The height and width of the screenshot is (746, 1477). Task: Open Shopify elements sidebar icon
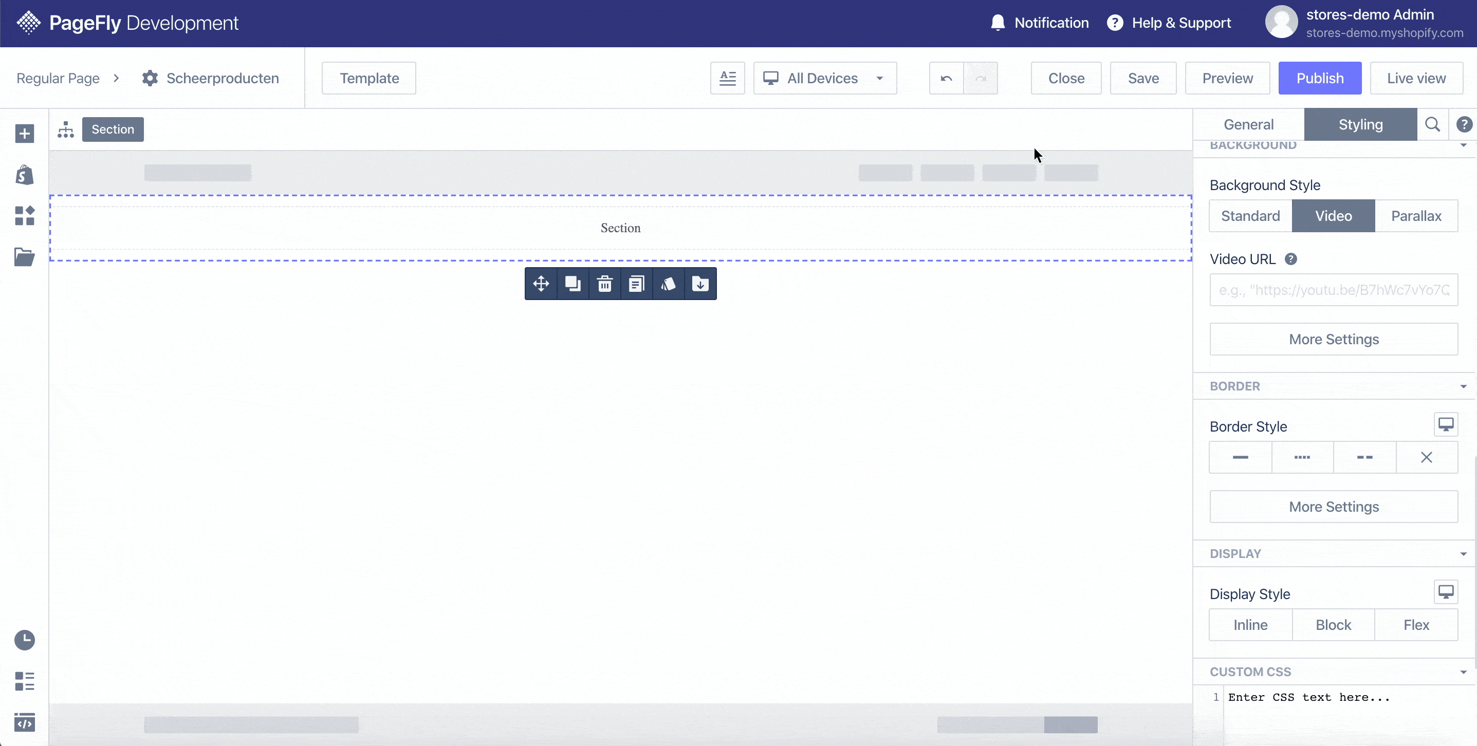[x=24, y=174]
